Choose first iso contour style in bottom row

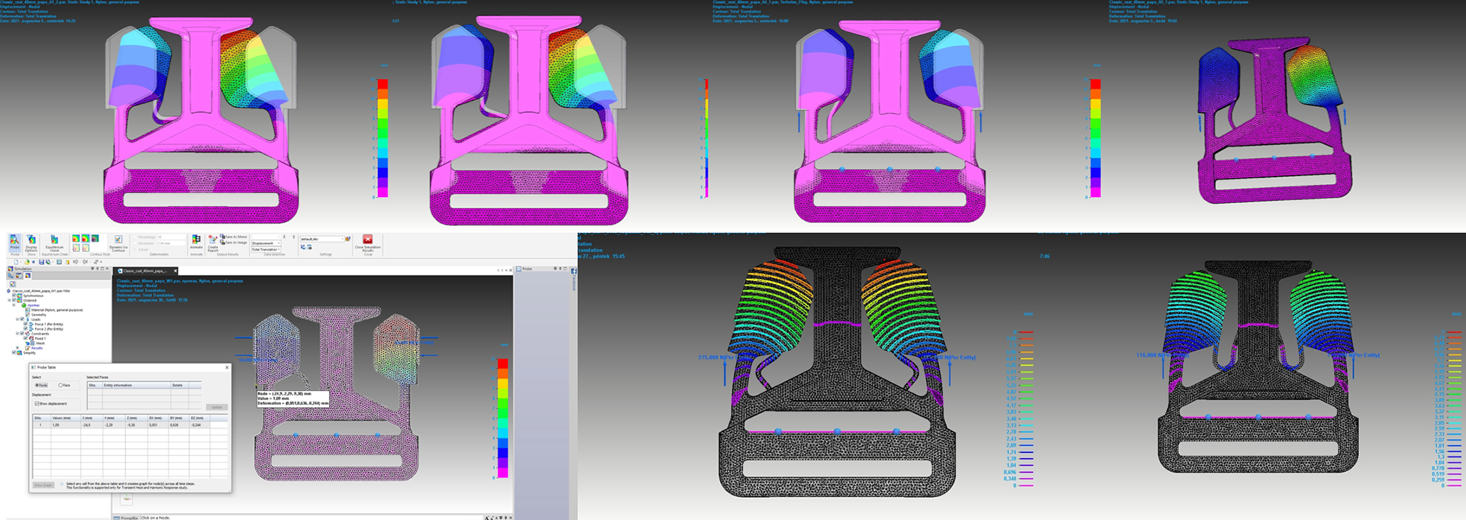pos(76,248)
